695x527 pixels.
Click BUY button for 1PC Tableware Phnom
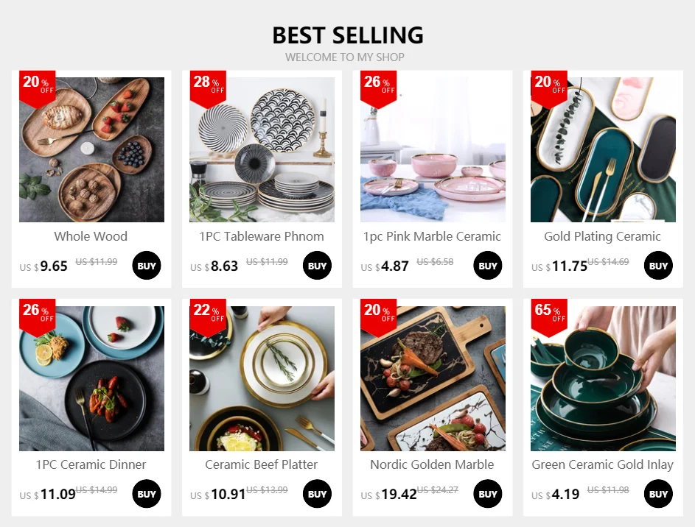(317, 266)
